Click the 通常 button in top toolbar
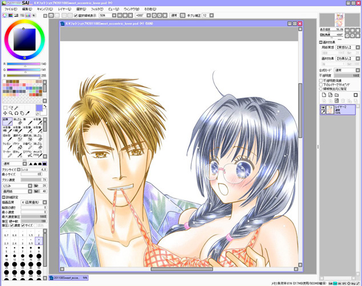The image size is (362, 286). (174, 15)
